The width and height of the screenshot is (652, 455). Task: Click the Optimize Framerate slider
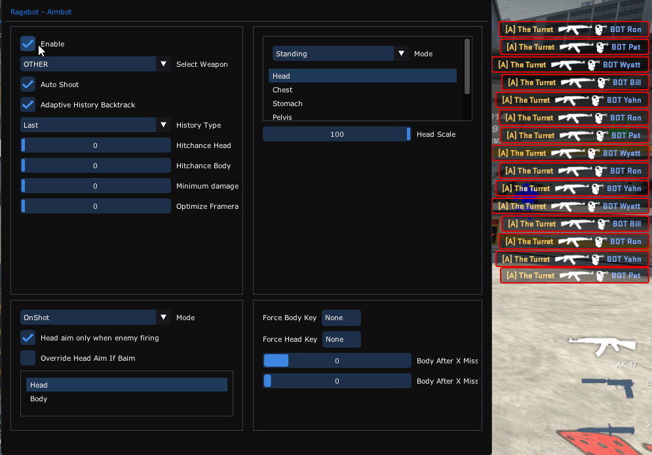95,206
